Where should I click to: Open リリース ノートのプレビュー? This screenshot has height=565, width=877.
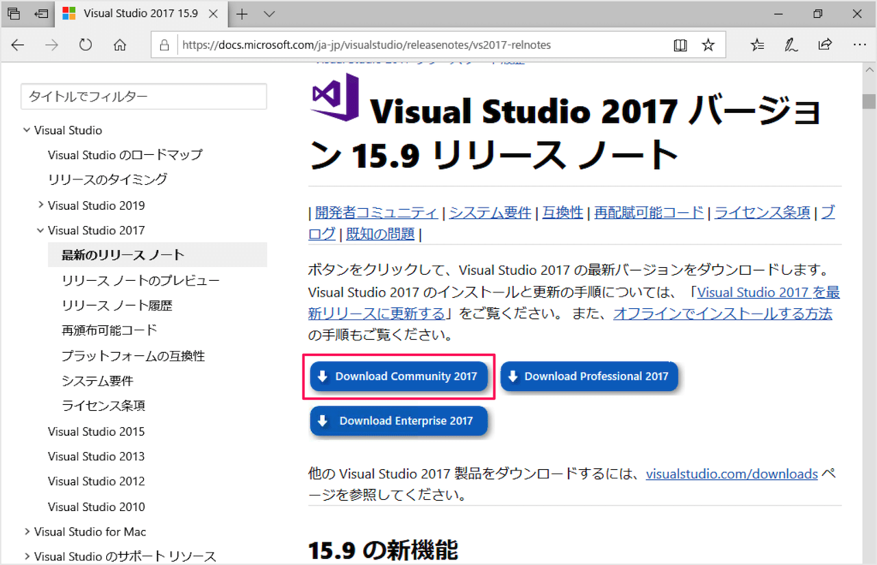(140, 280)
